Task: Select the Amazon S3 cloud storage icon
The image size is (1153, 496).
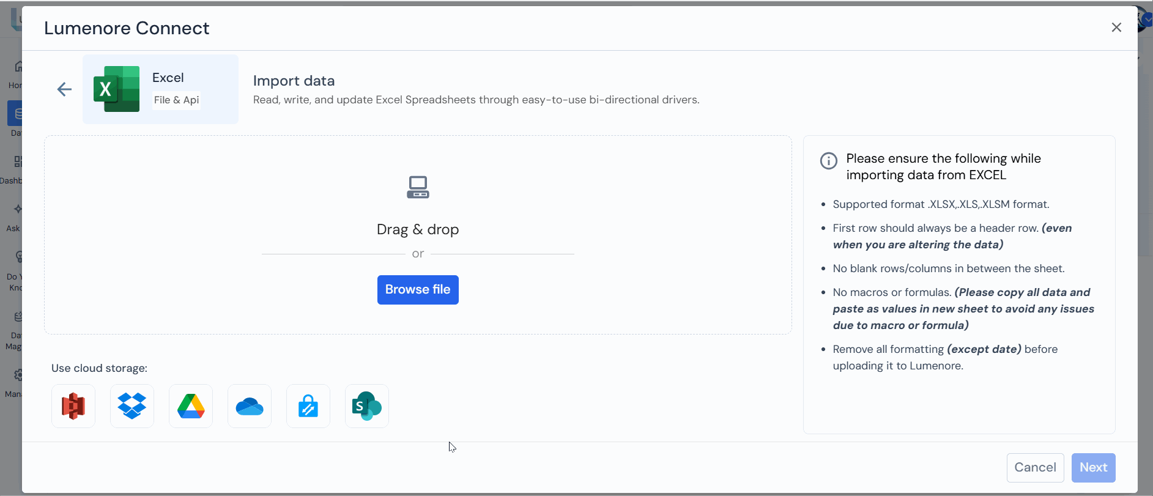Action: pyautogui.click(x=73, y=406)
